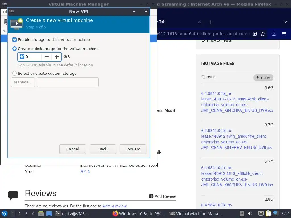This screenshot has height=218, width=291.
Task: Click the removable media eject tray icon
Action: pyautogui.click(x=242, y=213)
